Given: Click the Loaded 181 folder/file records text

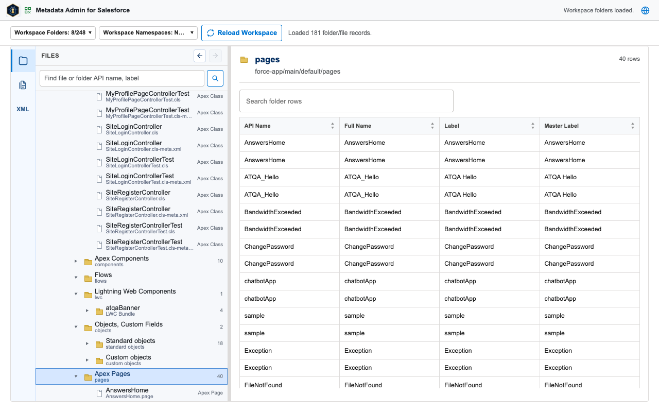Looking at the screenshot, I should [x=329, y=33].
